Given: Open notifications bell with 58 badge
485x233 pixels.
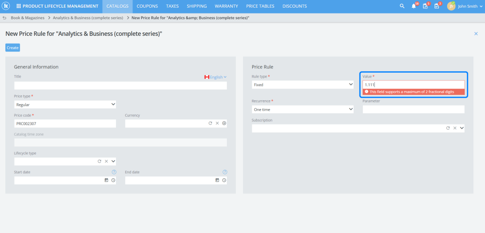Looking at the screenshot, I should pos(414,6).
